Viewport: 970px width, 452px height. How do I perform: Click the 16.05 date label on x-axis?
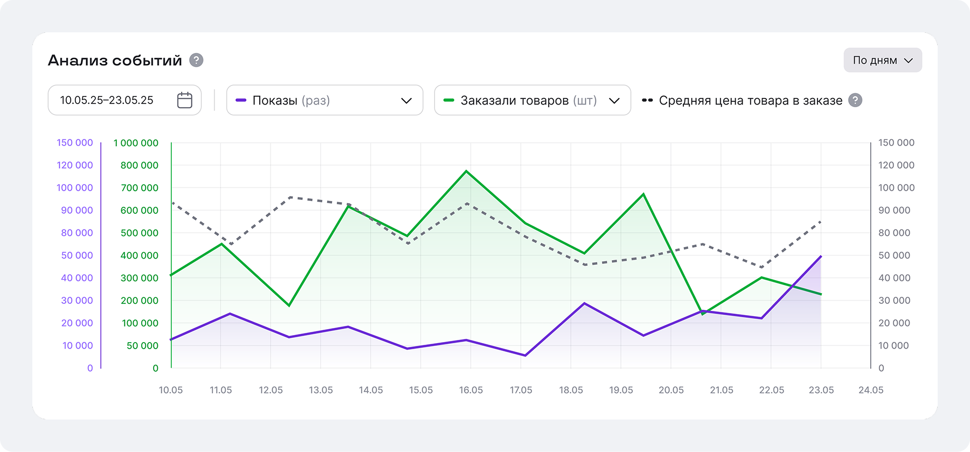(x=471, y=390)
